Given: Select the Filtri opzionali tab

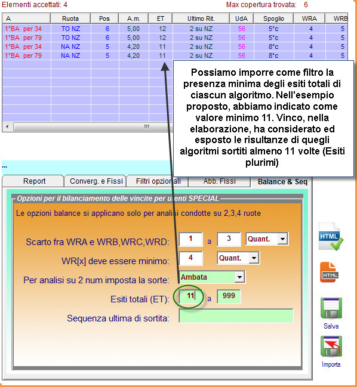Looking at the screenshot, I should click(158, 181).
